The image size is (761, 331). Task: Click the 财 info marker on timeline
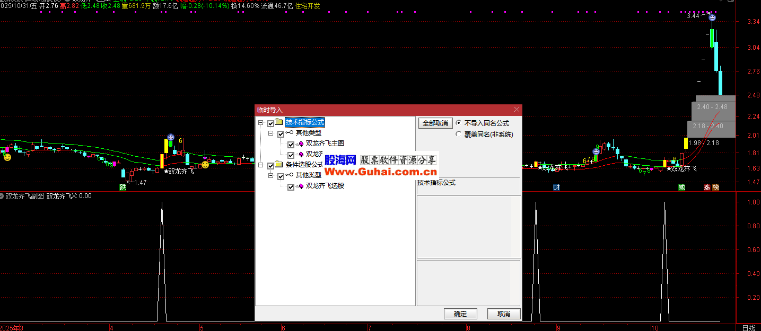556,187
